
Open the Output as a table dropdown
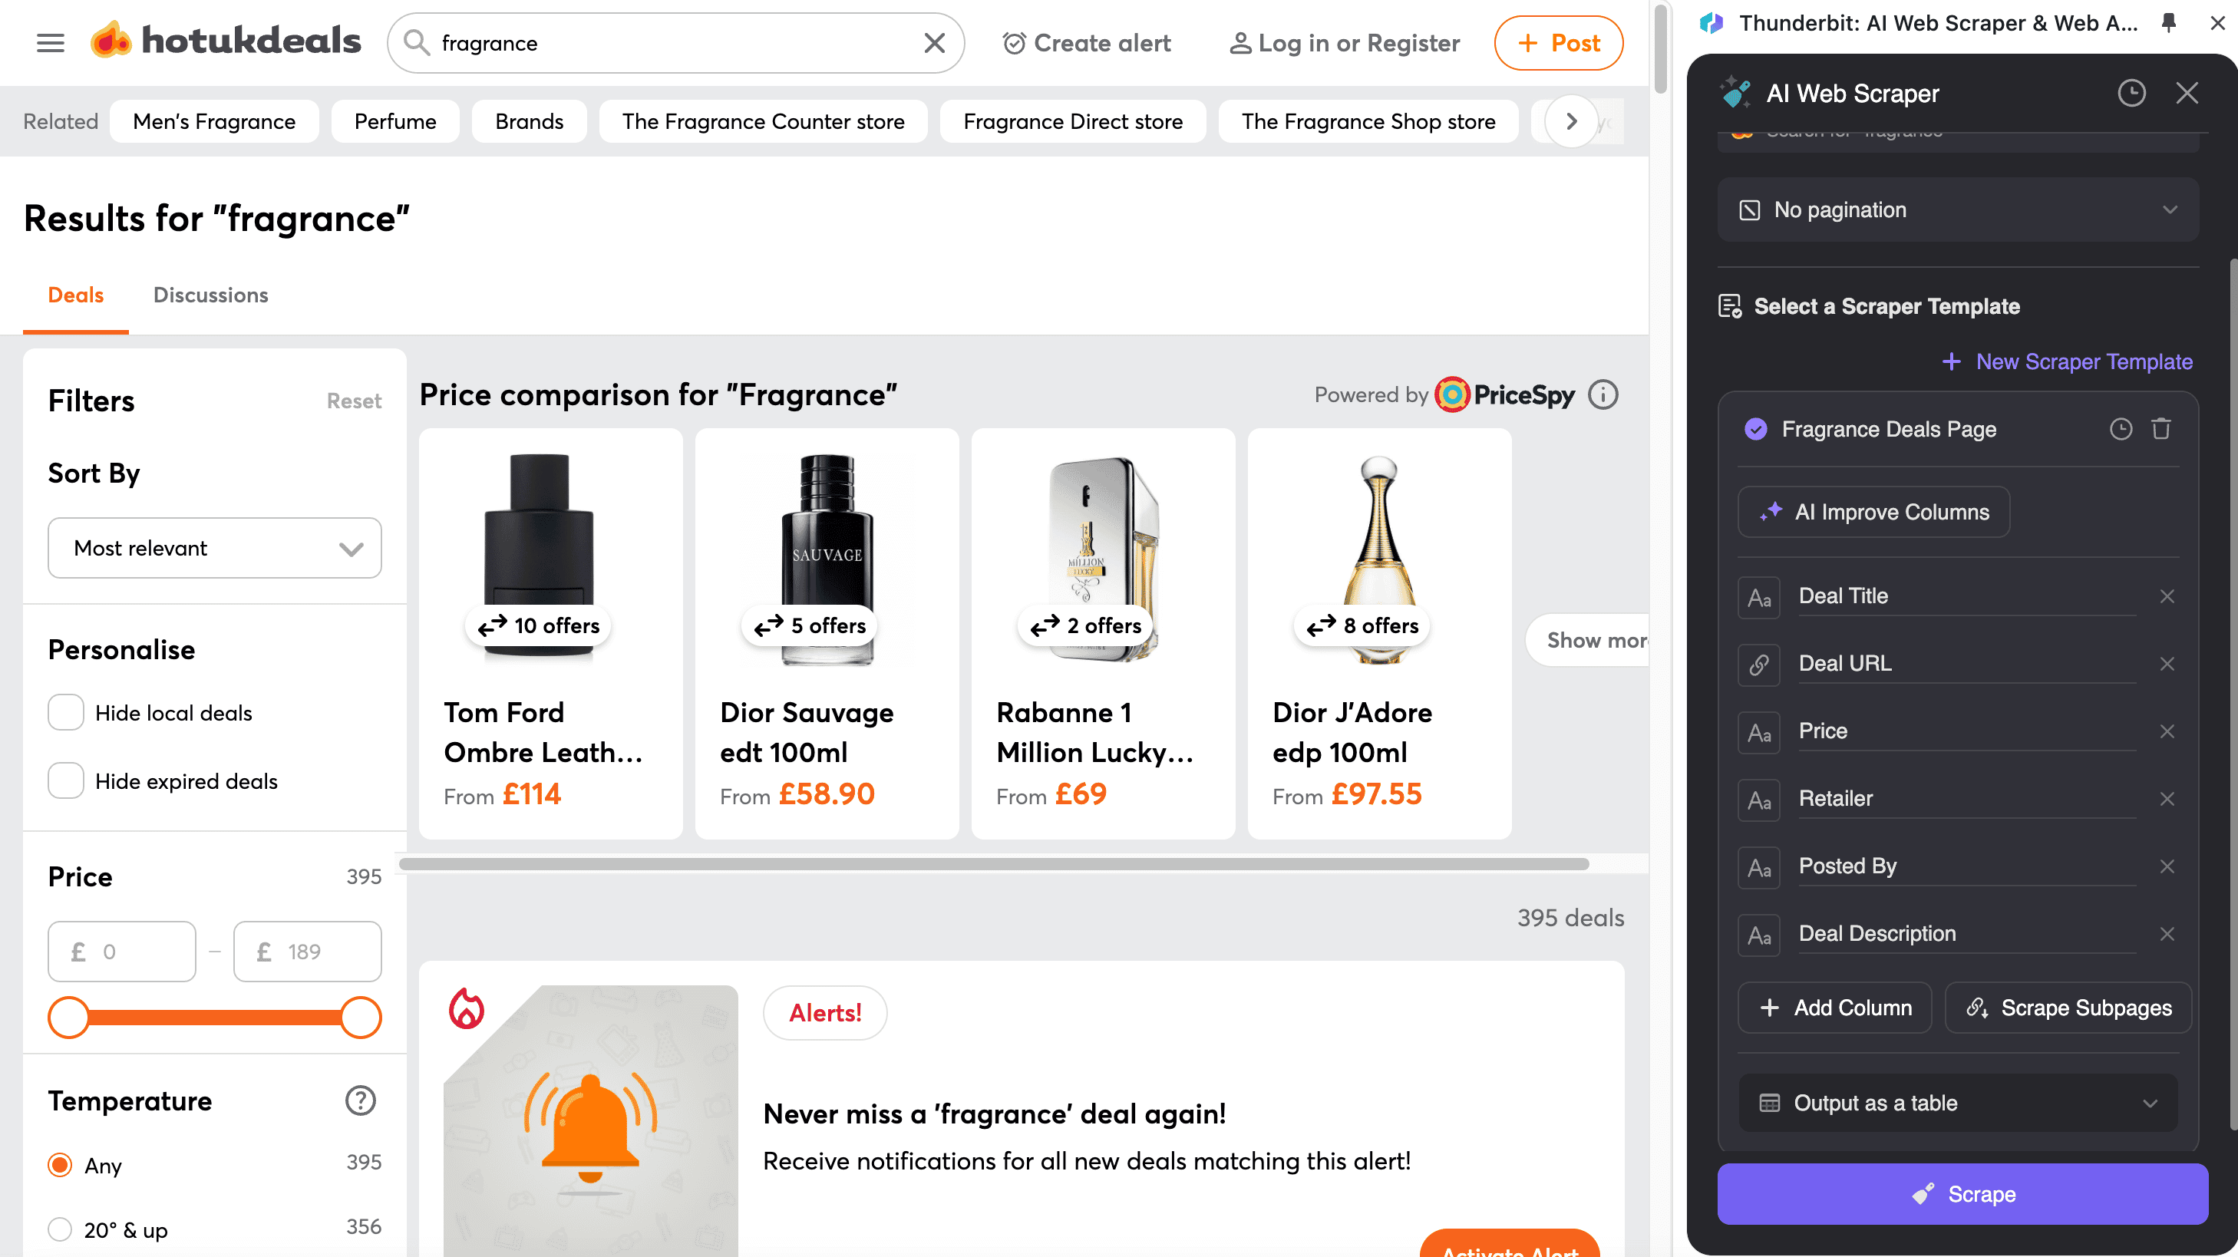[1957, 1104]
